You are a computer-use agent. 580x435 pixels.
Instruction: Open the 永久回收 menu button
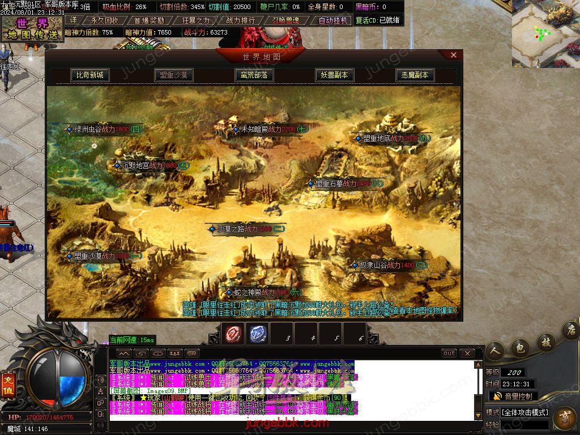point(104,20)
